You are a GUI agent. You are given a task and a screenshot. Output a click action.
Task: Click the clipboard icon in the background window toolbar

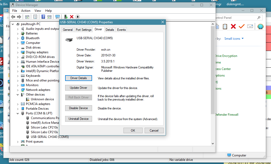225,26
